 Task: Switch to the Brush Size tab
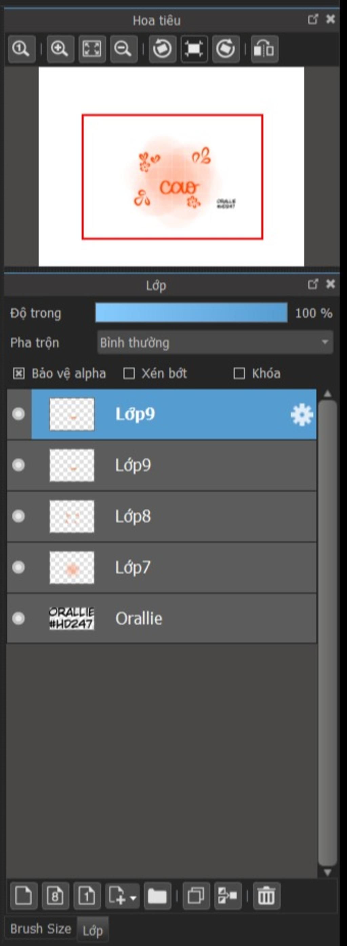pos(41,929)
